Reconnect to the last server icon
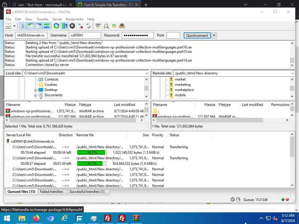The height and width of the screenshot is (224, 299). 88,26
